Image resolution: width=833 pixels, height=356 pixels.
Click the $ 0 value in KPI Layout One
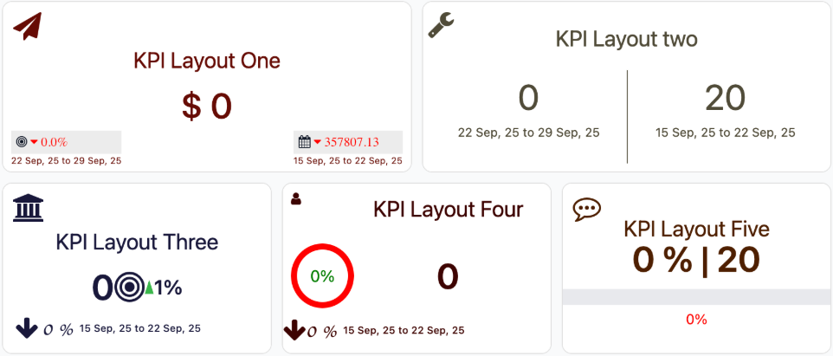(x=207, y=106)
